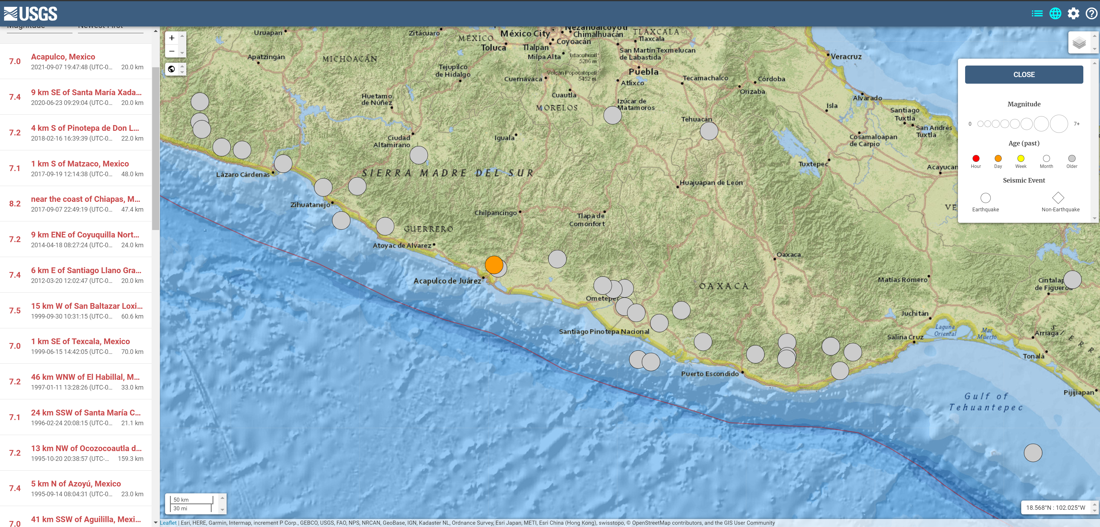
Task: Open the Leaflet attribution link
Action: point(168,523)
